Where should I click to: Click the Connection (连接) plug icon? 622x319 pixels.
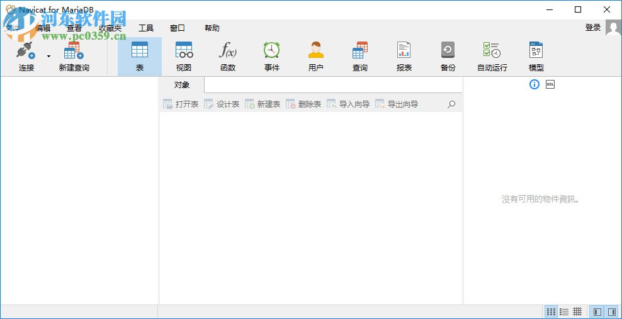pyautogui.click(x=26, y=51)
